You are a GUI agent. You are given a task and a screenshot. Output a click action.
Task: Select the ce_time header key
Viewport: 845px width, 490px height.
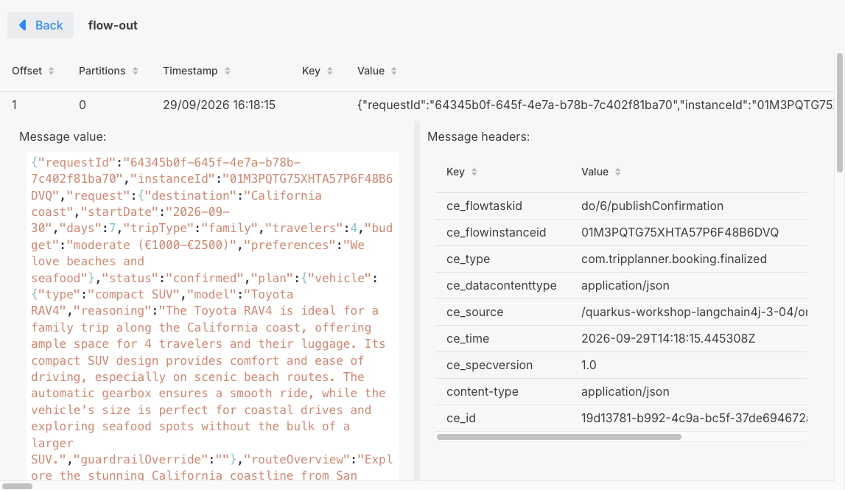468,338
